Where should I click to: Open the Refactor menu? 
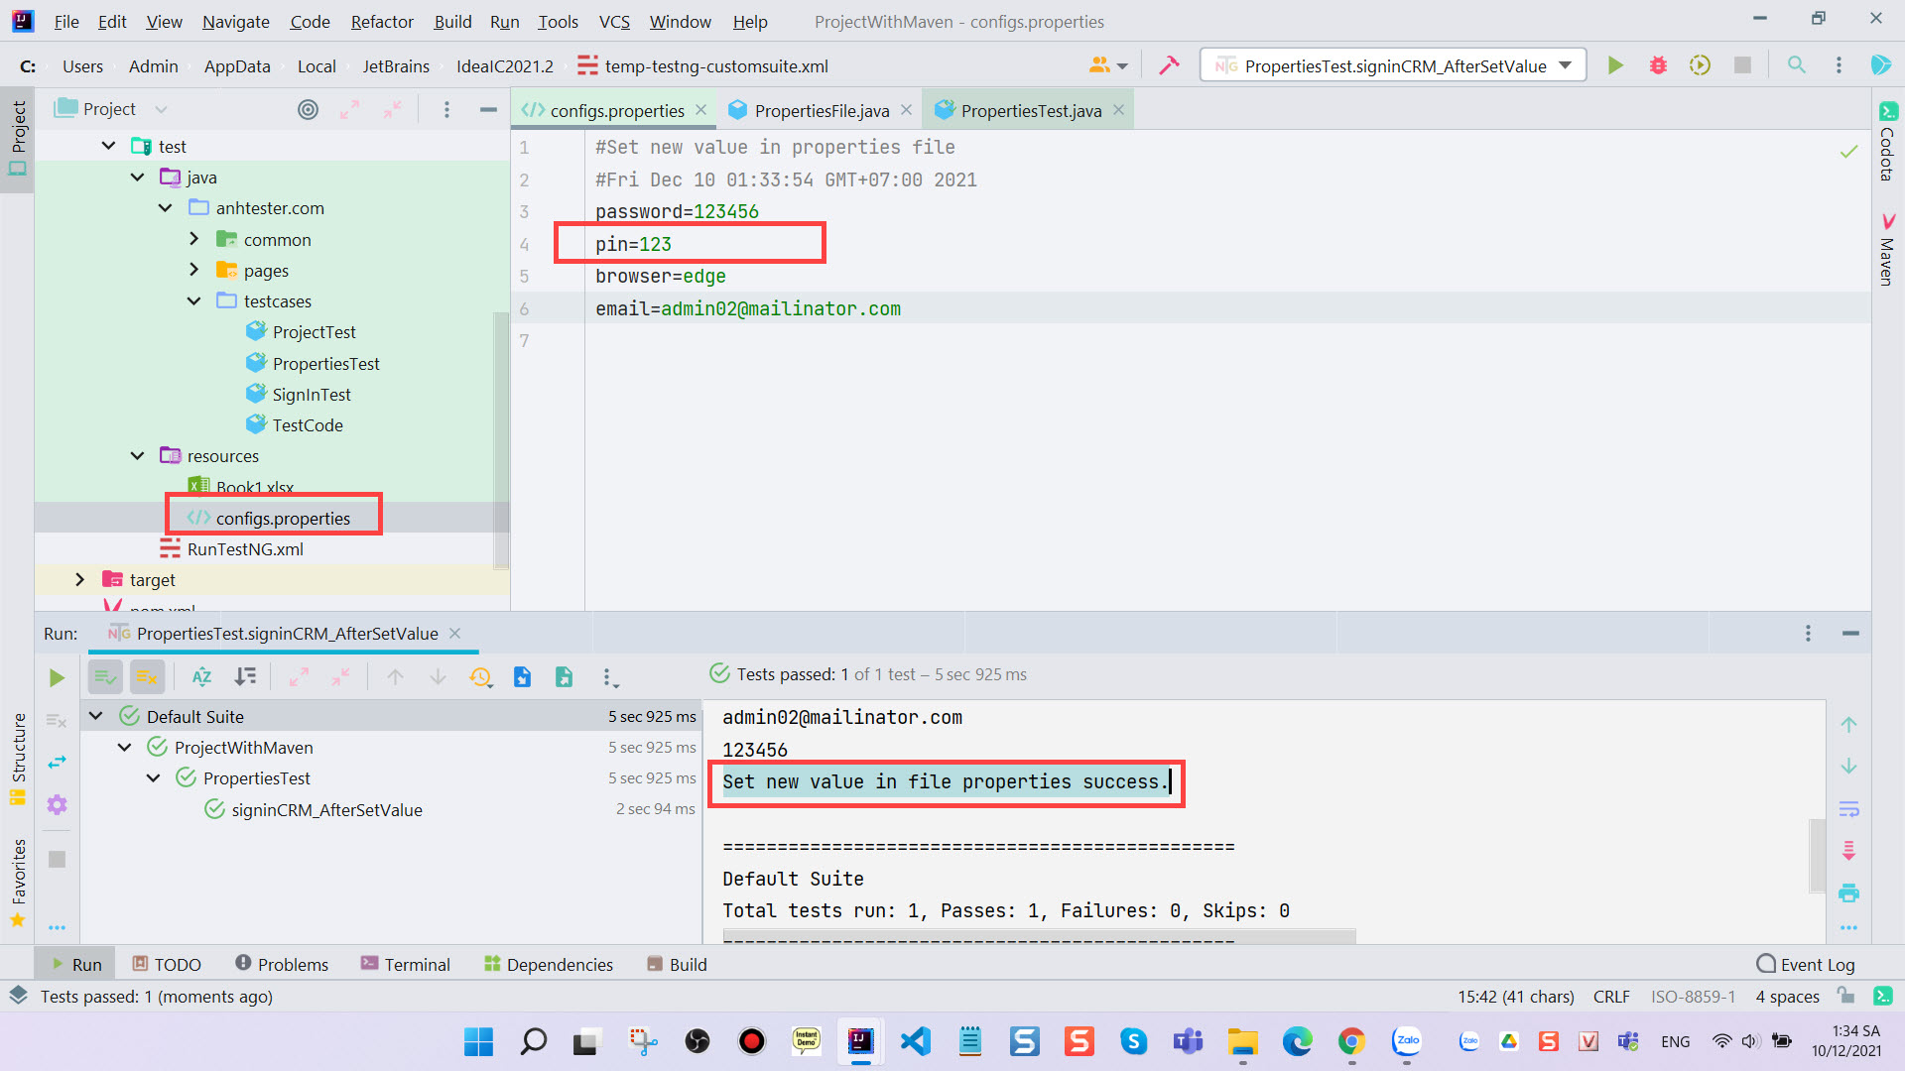pos(382,21)
